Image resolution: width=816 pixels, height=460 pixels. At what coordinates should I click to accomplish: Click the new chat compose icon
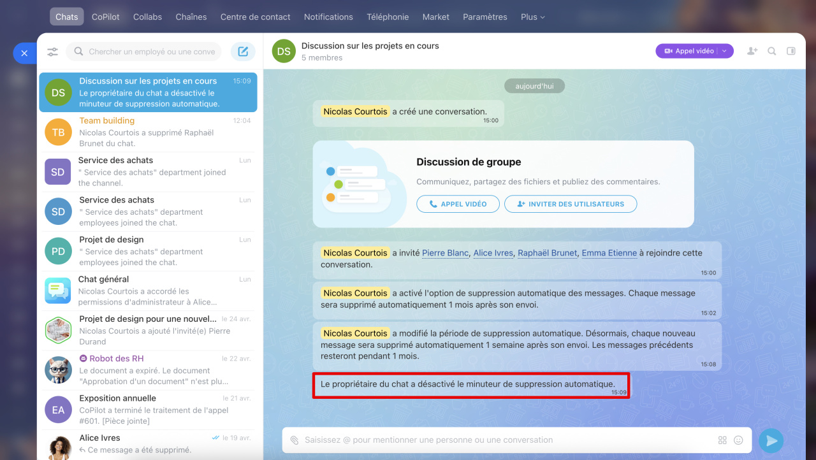[243, 52]
